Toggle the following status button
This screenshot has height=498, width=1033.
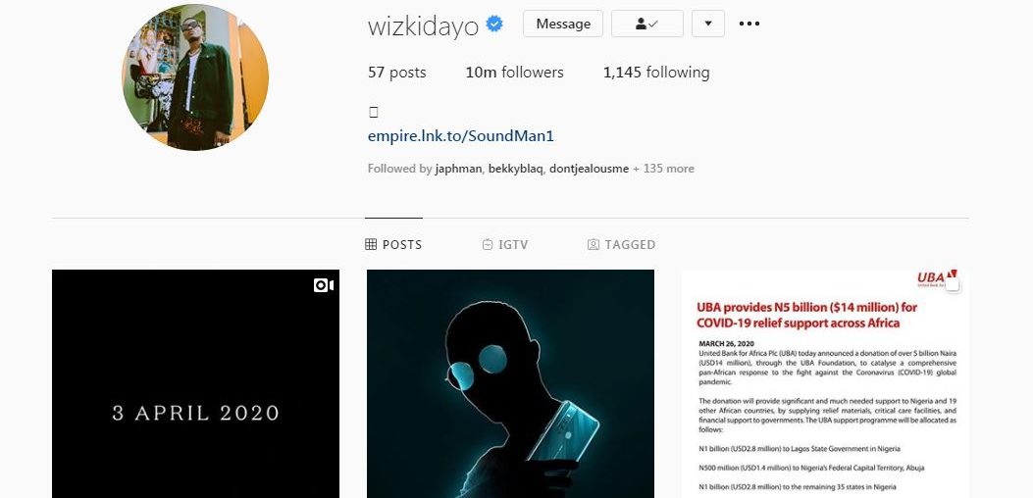[x=646, y=24]
